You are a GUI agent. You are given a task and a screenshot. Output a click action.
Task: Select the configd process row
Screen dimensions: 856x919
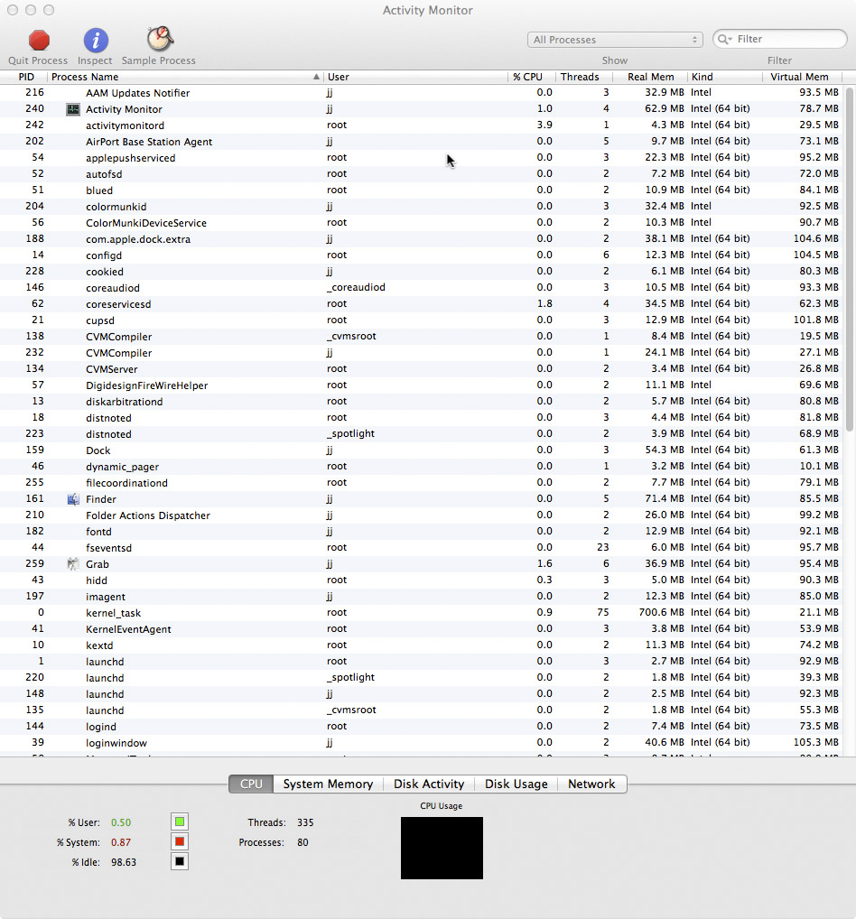(x=423, y=255)
